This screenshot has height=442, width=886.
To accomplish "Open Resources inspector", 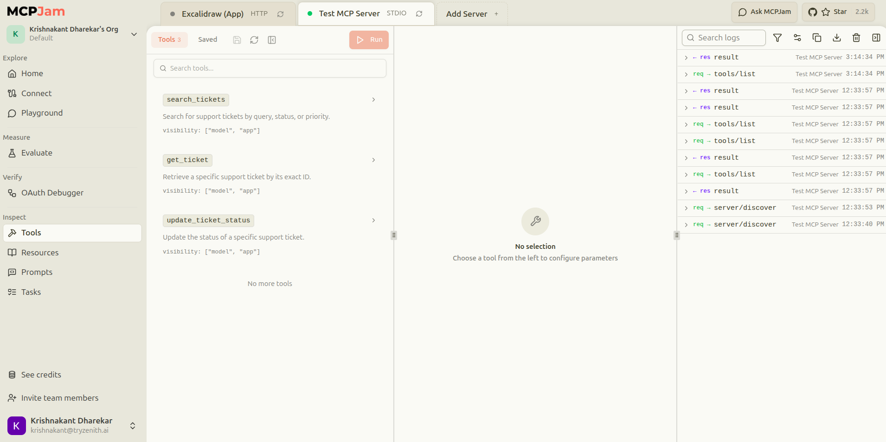I will pos(72,253).
